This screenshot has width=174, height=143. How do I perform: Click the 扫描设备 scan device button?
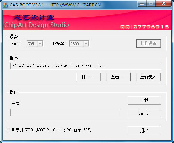point(149,44)
